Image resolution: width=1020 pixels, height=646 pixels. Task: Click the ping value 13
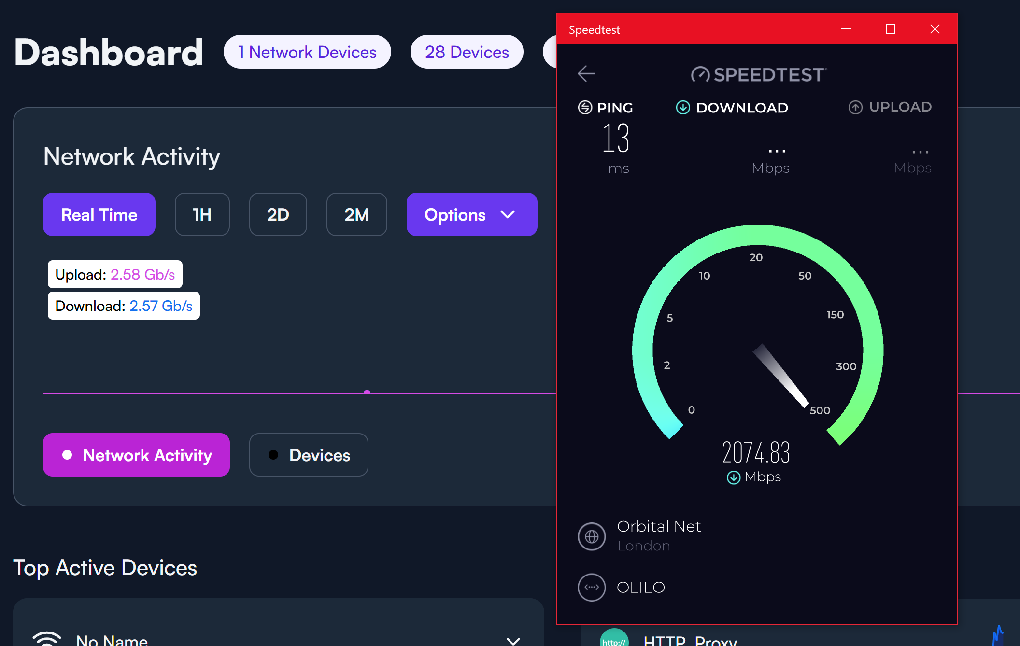click(616, 139)
